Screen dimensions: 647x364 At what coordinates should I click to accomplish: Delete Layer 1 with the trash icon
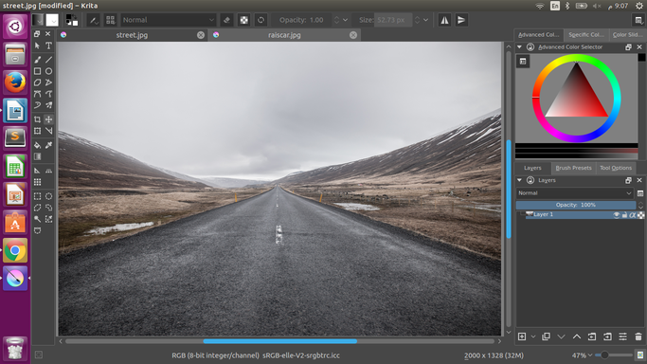pos(638,337)
